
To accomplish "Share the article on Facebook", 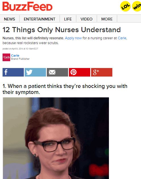I will [x=13, y=72].
